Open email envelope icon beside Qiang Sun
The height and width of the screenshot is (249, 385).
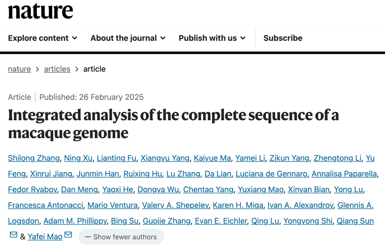[14, 235]
